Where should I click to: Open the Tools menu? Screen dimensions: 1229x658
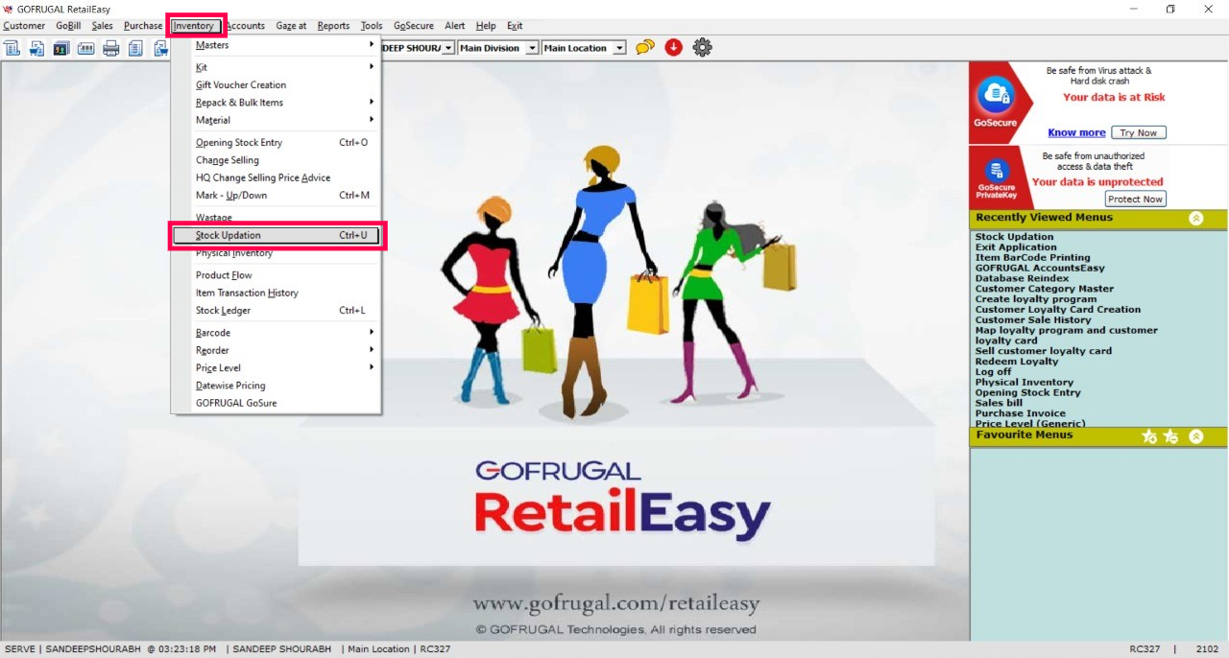tap(372, 26)
